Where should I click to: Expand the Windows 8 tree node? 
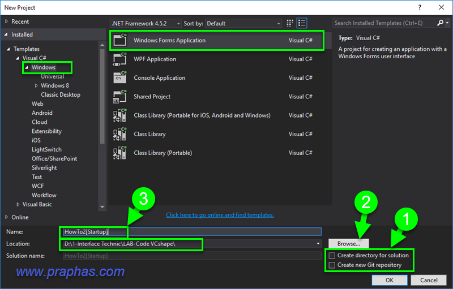tap(36, 85)
